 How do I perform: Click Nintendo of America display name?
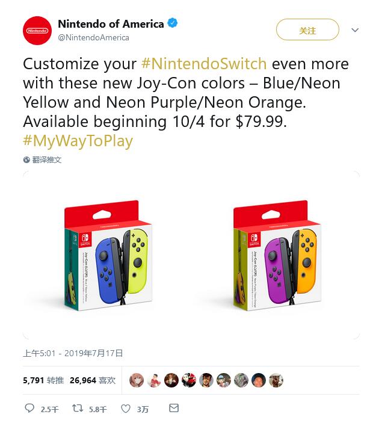[111, 24]
